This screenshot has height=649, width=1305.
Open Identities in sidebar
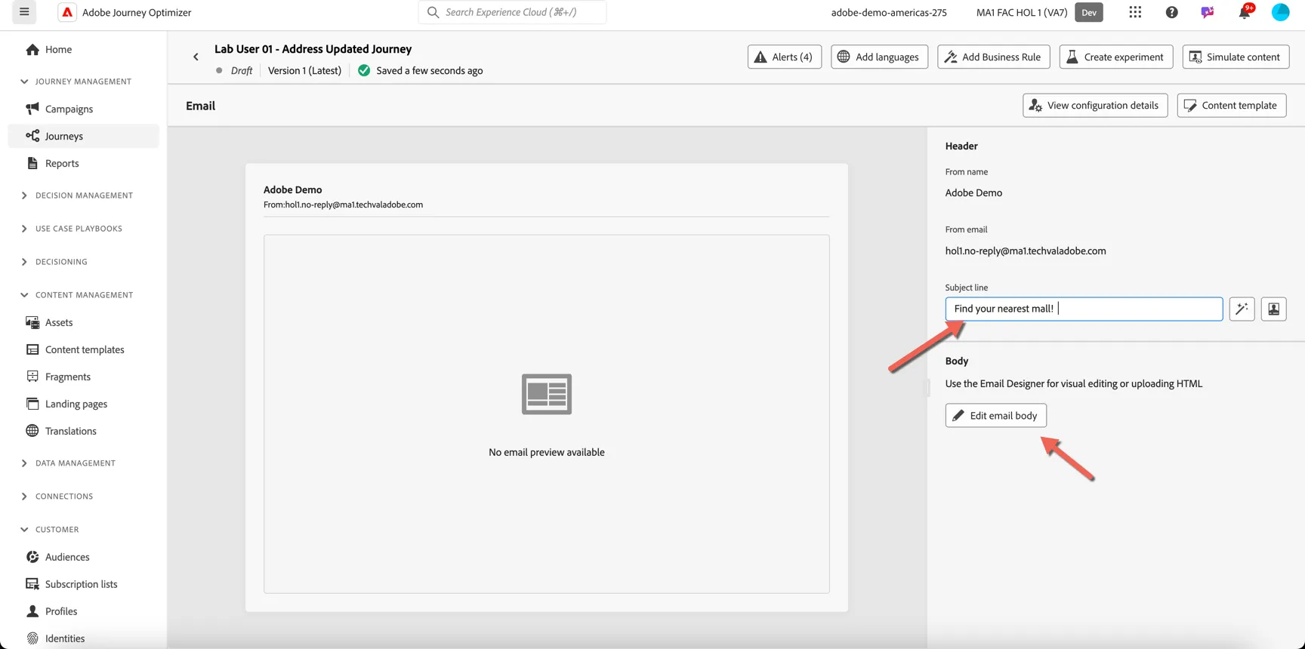point(83,638)
